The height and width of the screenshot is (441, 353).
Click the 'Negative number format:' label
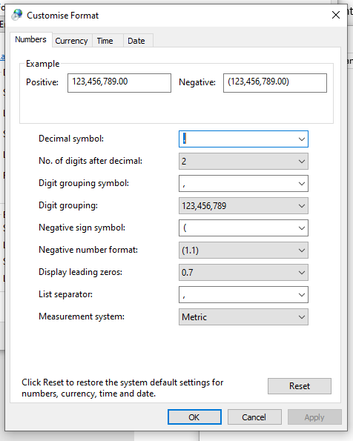coord(88,250)
